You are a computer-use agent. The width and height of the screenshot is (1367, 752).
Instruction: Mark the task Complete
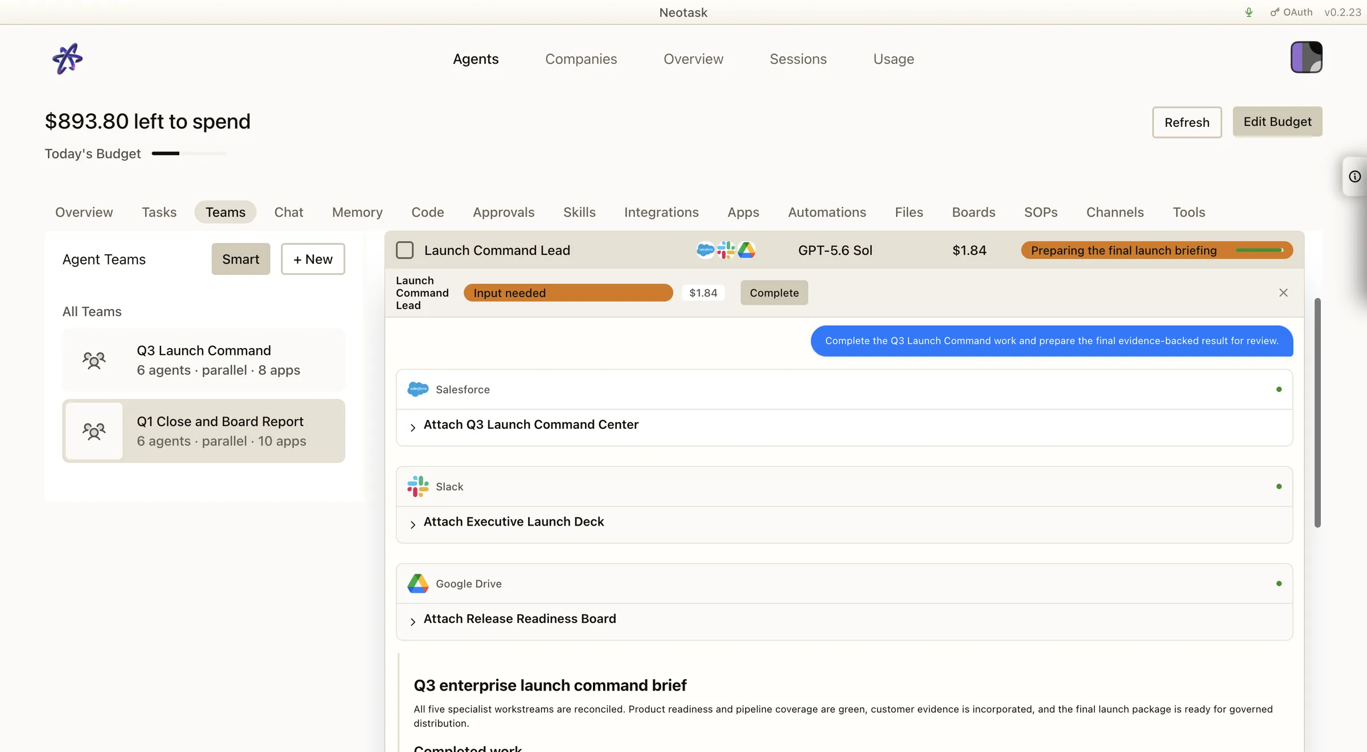point(774,292)
